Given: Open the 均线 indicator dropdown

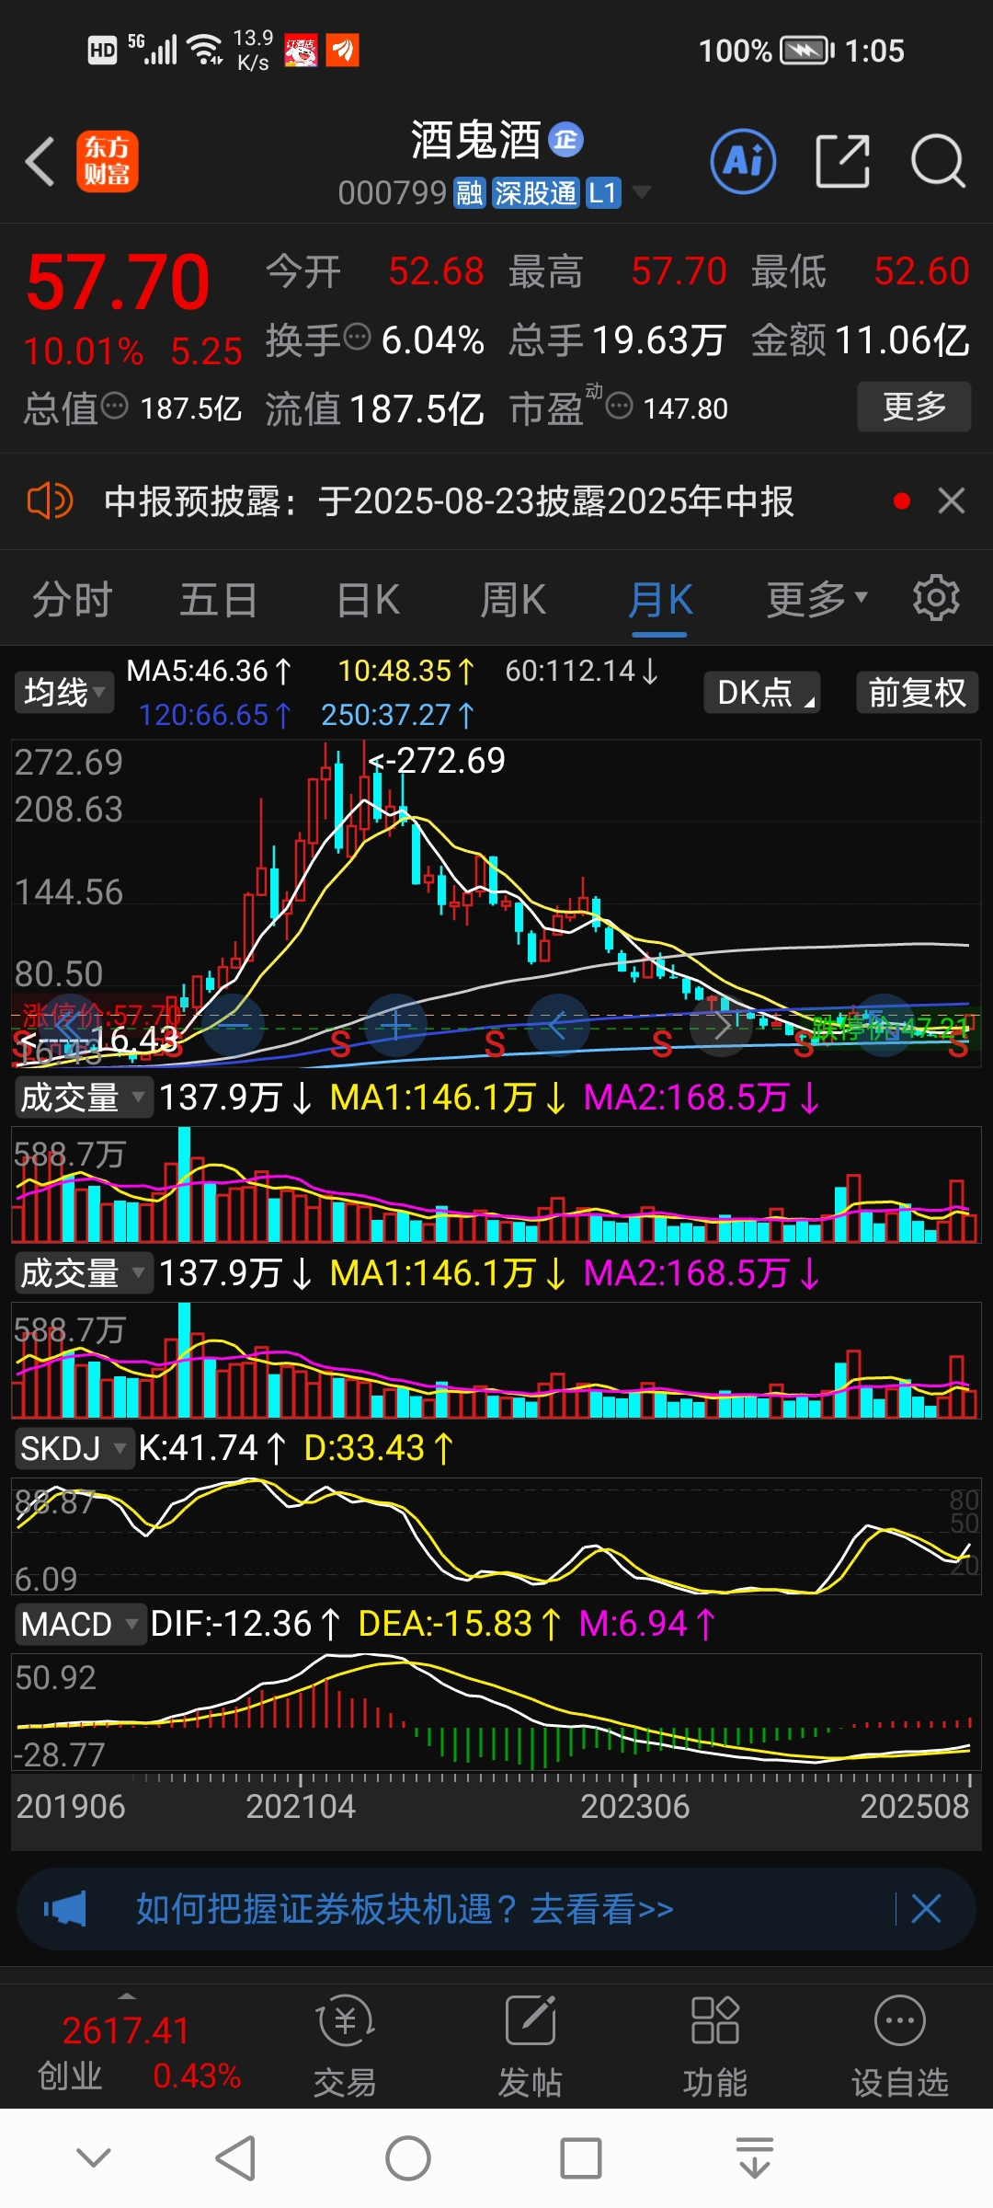Looking at the screenshot, I should coord(64,692).
